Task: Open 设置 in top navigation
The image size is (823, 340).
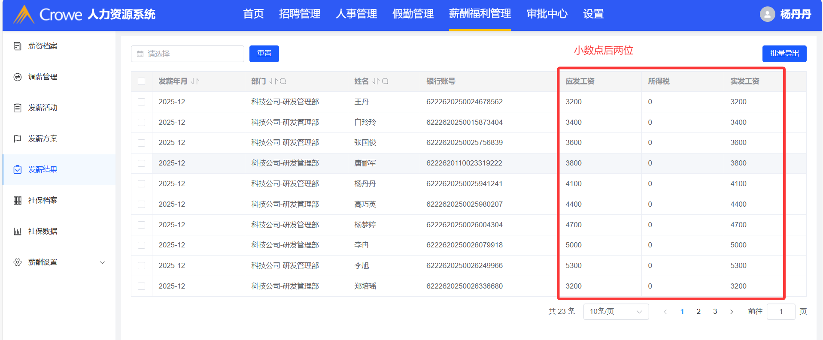Action: tap(593, 14)
